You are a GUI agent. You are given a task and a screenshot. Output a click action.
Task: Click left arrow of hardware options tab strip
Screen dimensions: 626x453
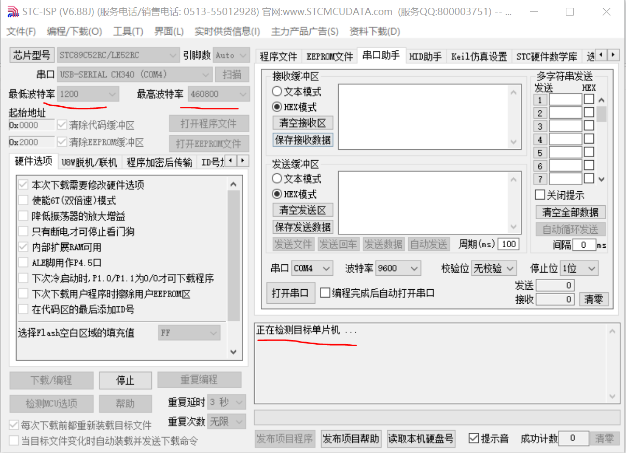point(231,161)
